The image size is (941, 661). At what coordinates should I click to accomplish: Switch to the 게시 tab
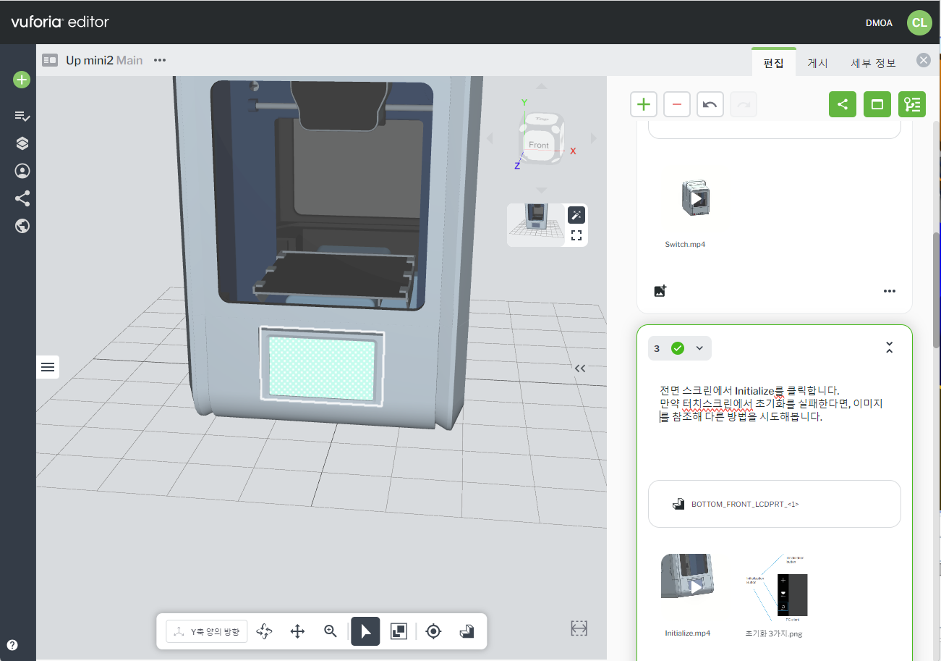click(817, 63)
